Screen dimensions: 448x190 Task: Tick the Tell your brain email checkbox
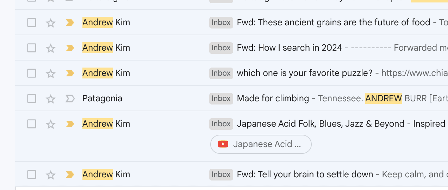32,175
